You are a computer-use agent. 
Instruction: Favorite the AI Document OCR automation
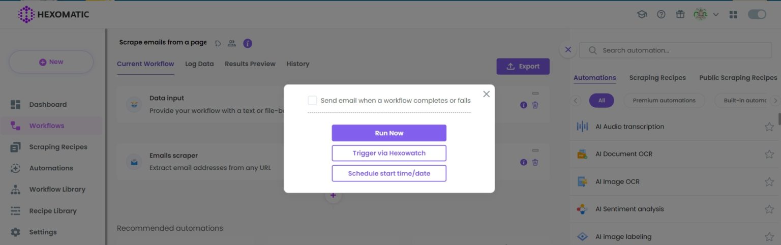769,154
